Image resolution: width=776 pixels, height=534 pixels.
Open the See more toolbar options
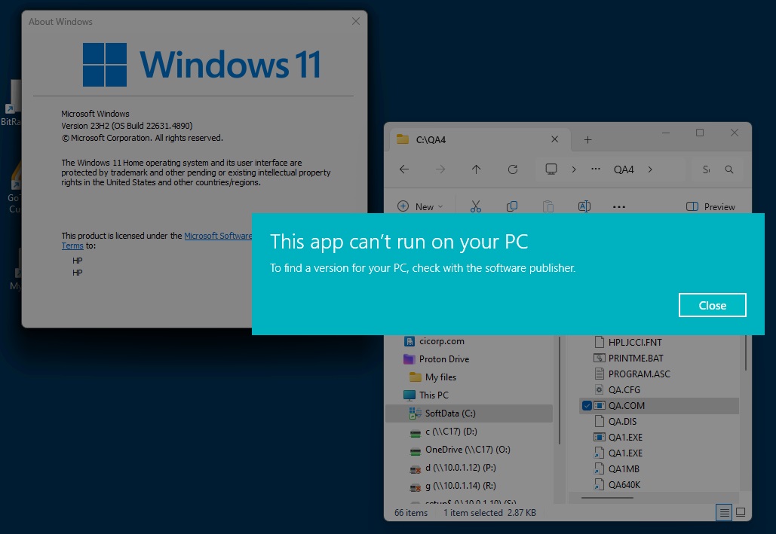(x=619, y=206)
